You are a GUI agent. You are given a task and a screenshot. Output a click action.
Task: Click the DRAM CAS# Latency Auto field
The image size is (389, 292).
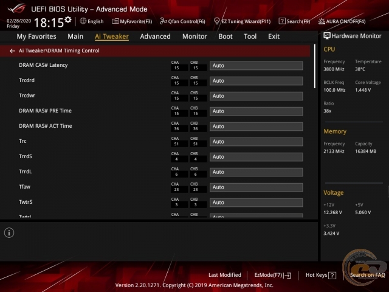(x=256, y=66)
